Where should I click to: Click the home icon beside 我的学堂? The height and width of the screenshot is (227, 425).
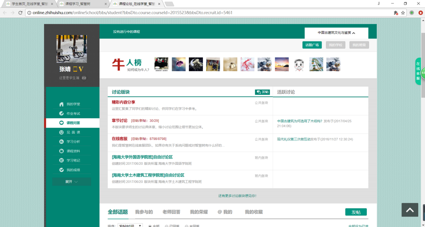(62, 104)
